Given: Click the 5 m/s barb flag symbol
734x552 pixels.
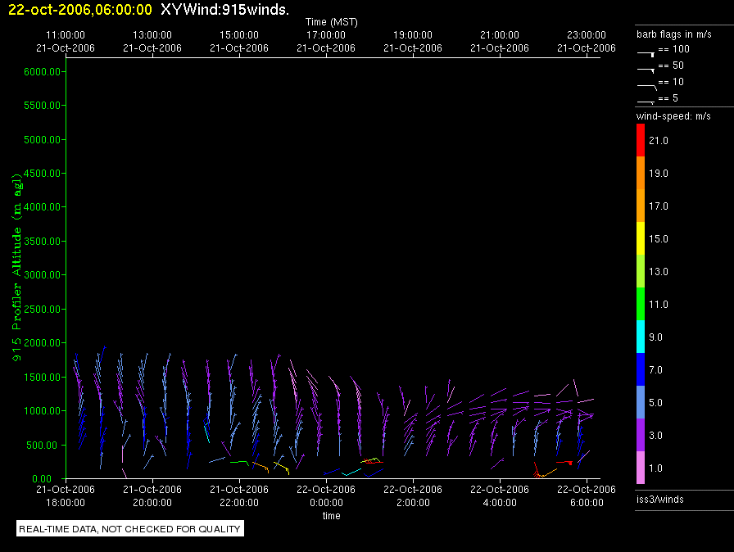Looking at the screenshot, I should tap(646, 101).
